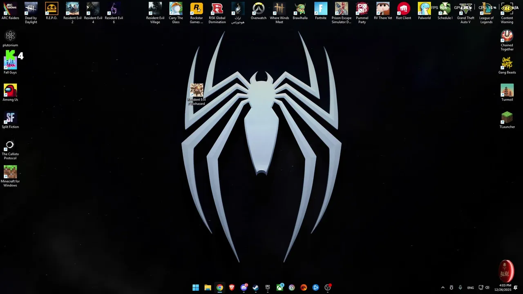Open the taskbar app with red notification dot

point(328,287)
